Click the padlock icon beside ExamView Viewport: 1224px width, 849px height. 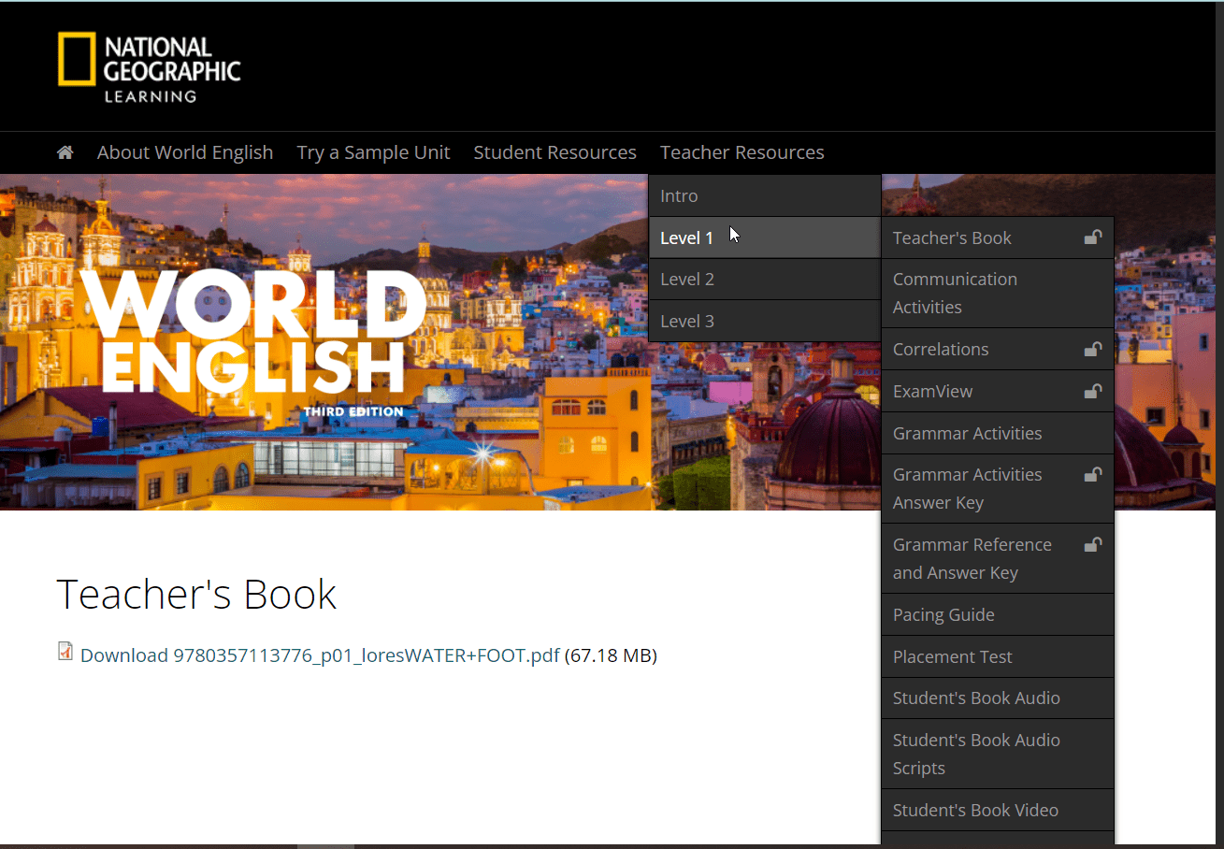click(1092, 391)
